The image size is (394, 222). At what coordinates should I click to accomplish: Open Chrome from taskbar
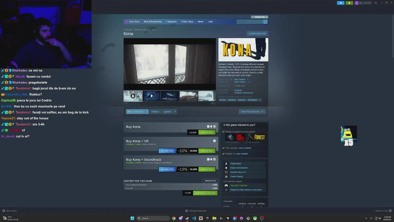pos(174,218)
